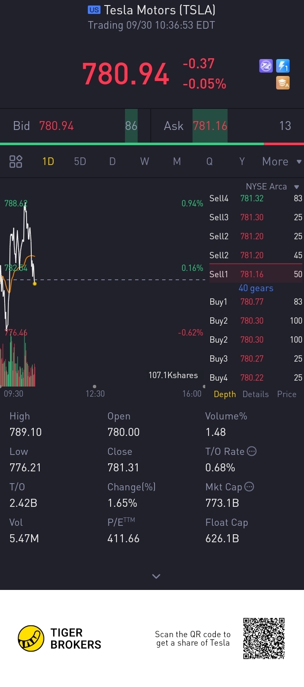Select the Sell3 781.30 order row
Viewport: 304px width, 687px height.
256,217
